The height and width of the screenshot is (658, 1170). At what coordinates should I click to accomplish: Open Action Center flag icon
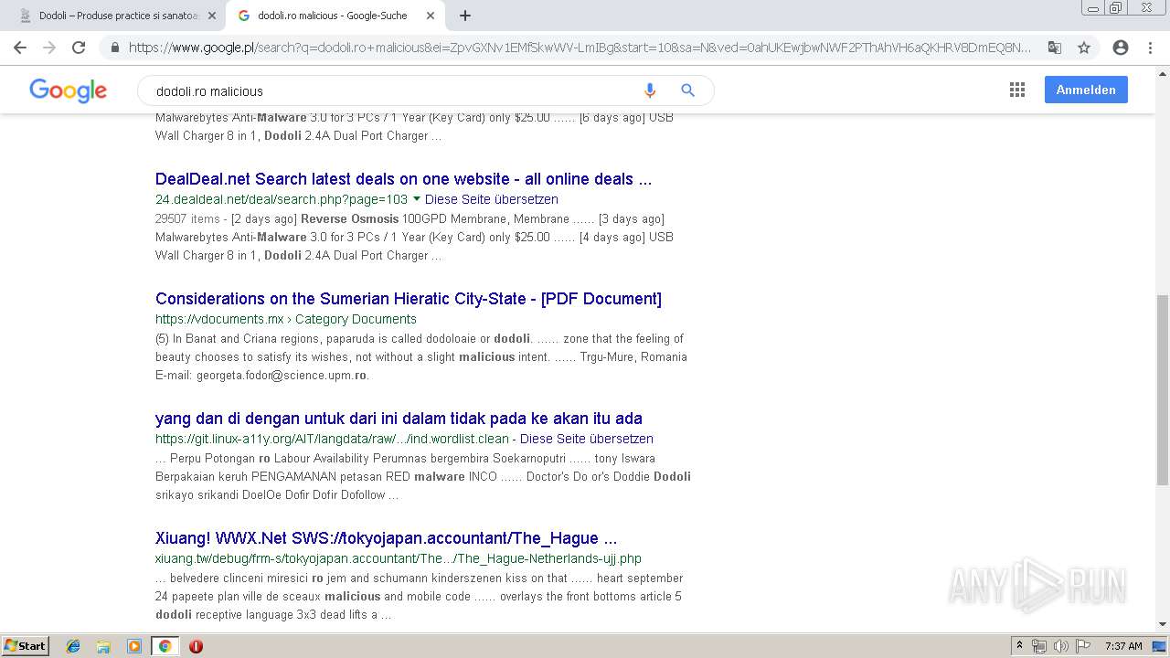(x=1081, y=646)
